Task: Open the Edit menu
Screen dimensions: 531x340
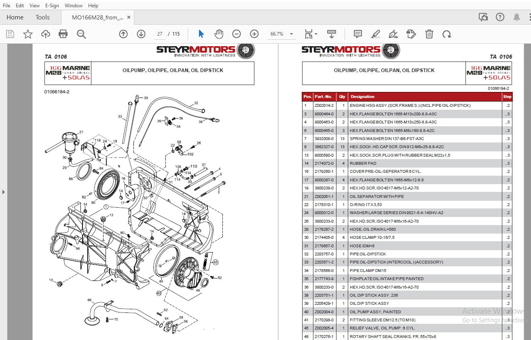Action: [20, 5]
